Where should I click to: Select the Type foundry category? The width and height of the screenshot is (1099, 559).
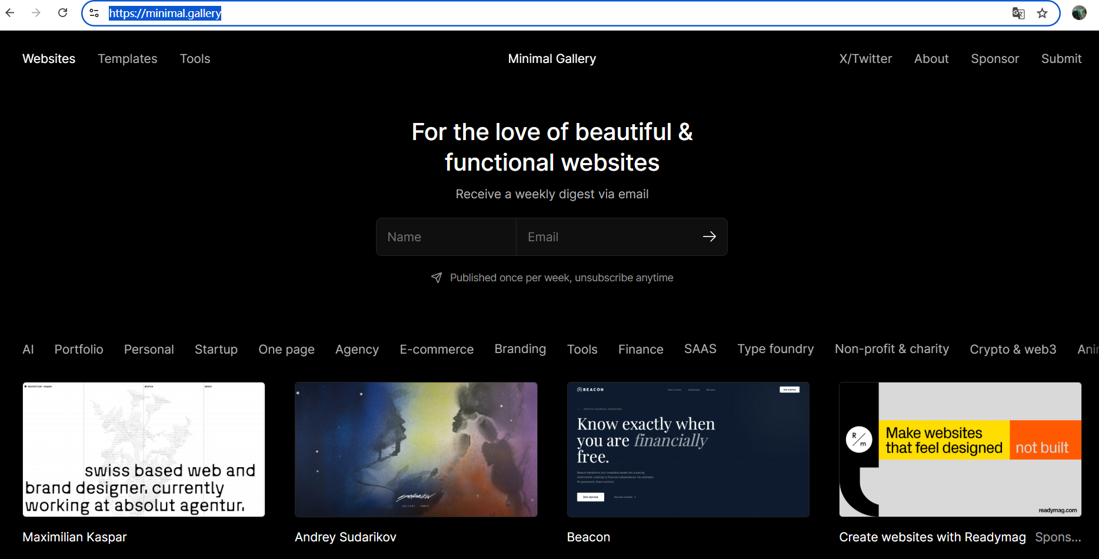coord(775,350)
